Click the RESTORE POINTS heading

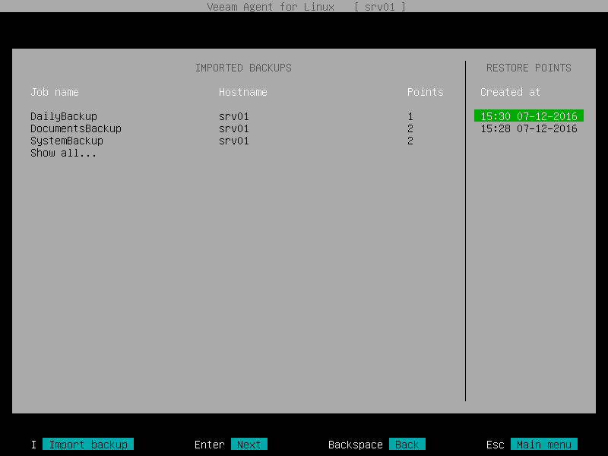(528, 68)
